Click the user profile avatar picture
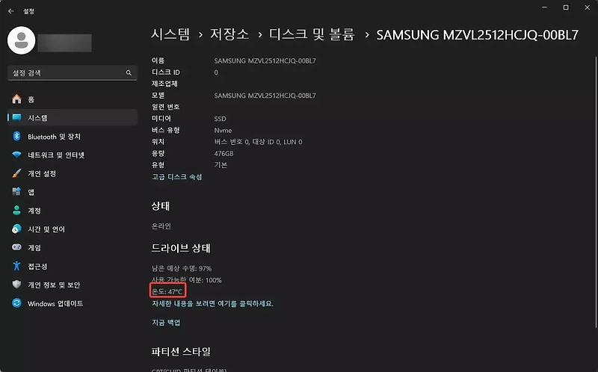Image resolution: width=598 pixels, height=372 pixels. [x=22, y=40]
